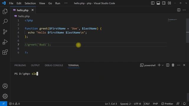
Task: Click line number 3 in gutter
Action: coord(18,29)
